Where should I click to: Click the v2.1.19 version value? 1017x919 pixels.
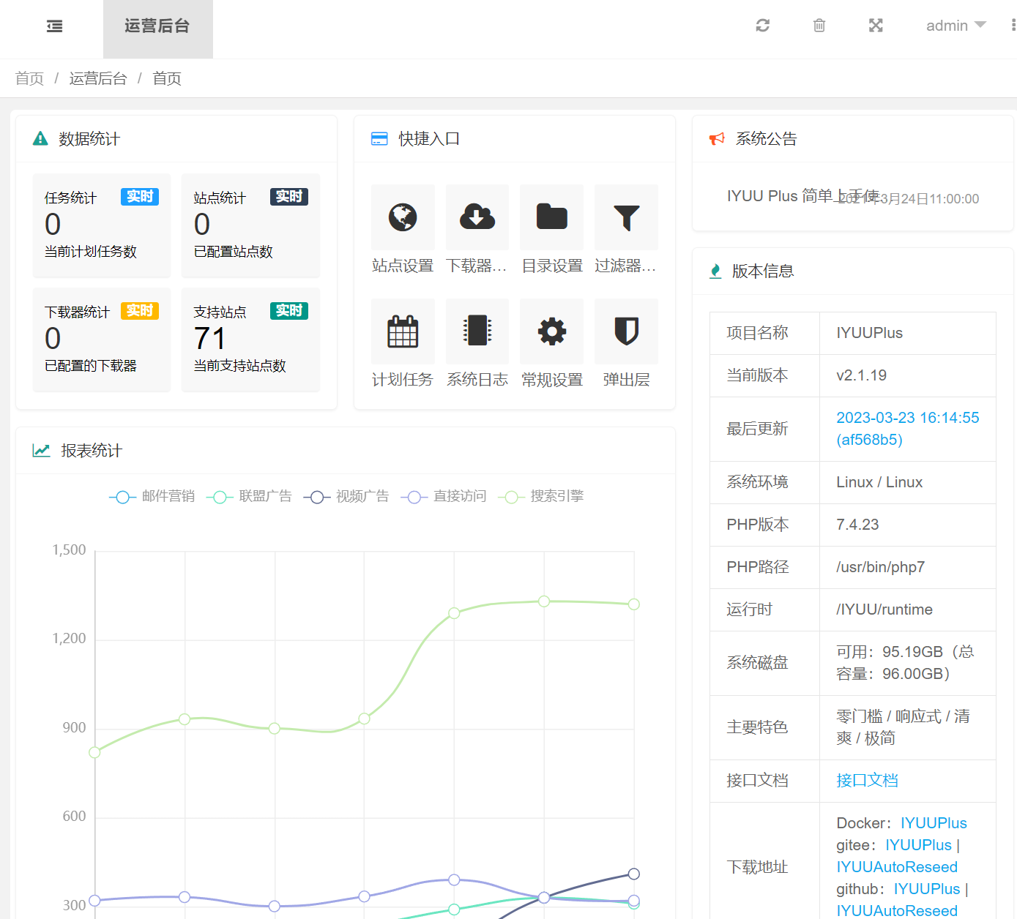[861, 375]
